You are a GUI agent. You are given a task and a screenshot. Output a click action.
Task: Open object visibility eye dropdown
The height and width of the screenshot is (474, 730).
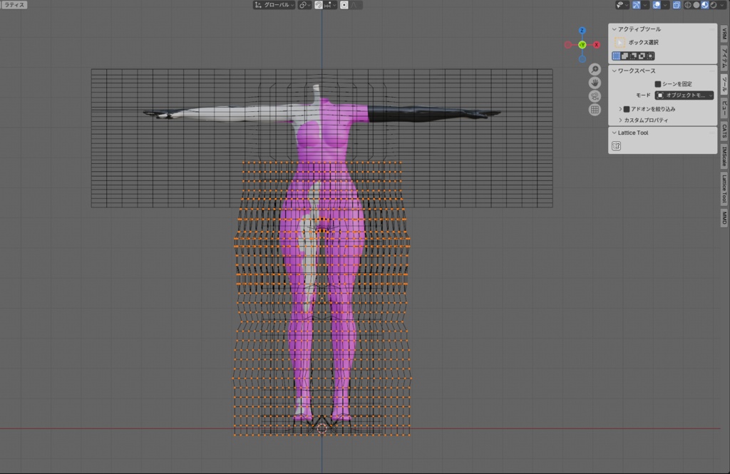[622, 5]
